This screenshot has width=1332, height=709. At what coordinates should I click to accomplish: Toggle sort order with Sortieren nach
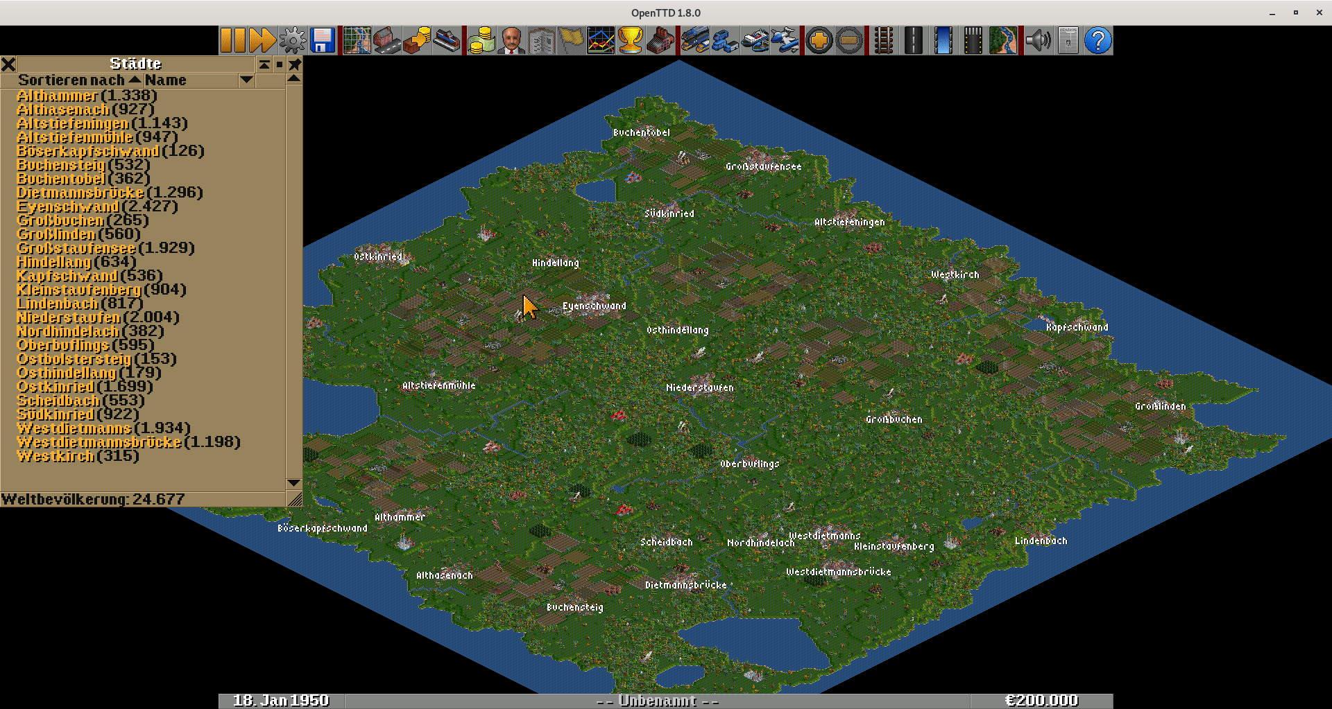(x=71, y=80)
